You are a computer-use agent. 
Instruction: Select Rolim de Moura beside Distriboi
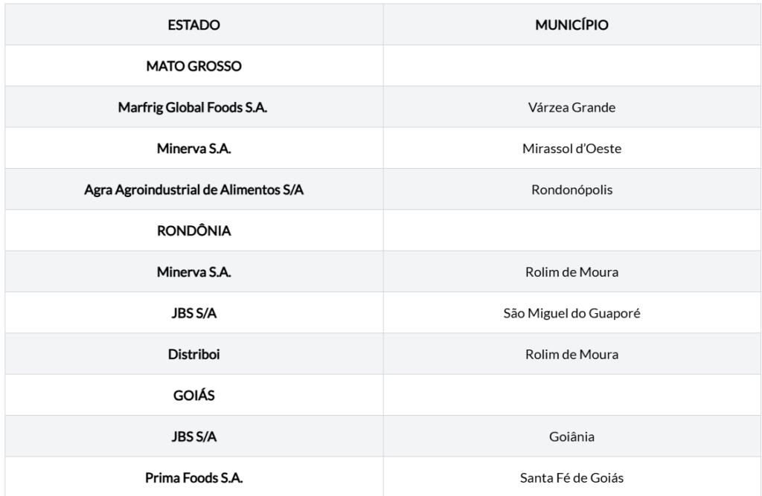point(571,354)
